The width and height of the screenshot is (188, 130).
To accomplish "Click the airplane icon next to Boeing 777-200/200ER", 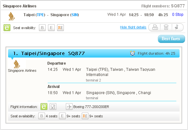I will pyautogui.click(x=69, y=107).
